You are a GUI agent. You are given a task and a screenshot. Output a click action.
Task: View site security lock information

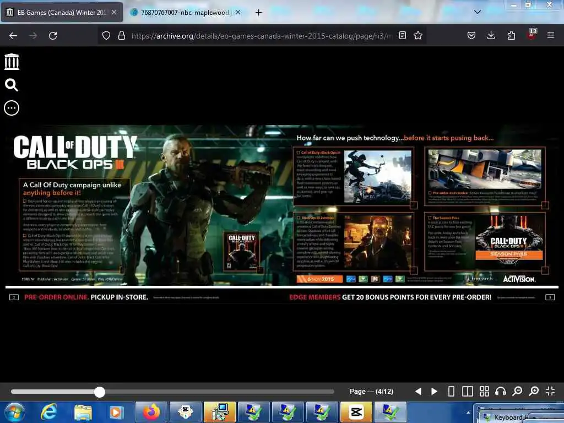[x=122, y=36]
